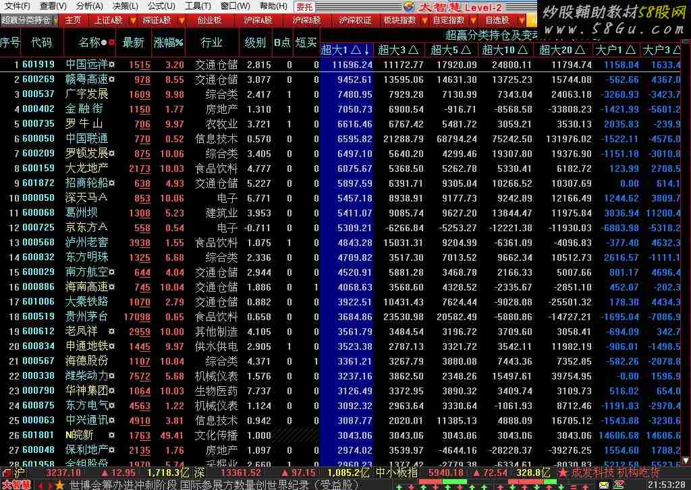Switch to the 创业板 tab

[209, 20]
